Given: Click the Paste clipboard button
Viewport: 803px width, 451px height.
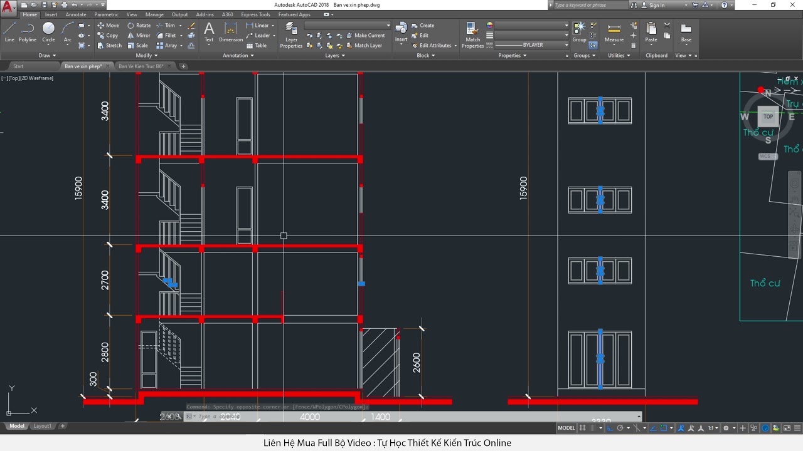Looking at the screenshot, I should (651, 31).
